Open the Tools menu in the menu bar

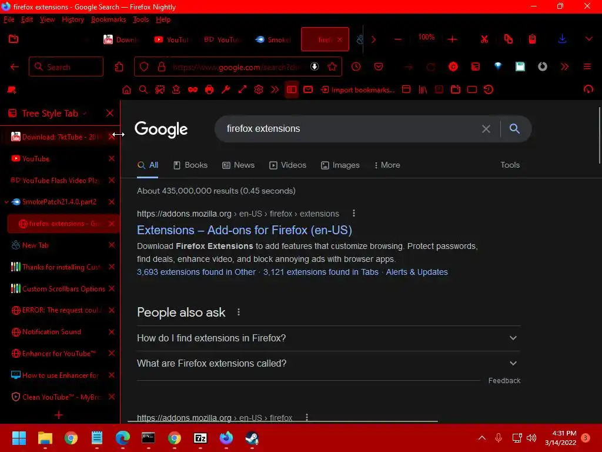(x=141, y=19)
